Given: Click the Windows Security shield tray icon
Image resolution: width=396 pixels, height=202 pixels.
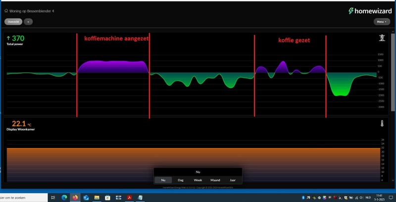Looking at the screenshot, I should 346,198.
